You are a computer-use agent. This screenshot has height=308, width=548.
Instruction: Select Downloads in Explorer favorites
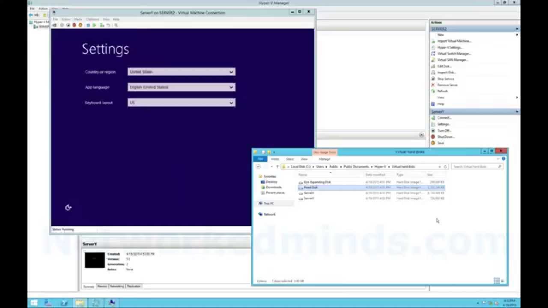click(x=274, y=187)
